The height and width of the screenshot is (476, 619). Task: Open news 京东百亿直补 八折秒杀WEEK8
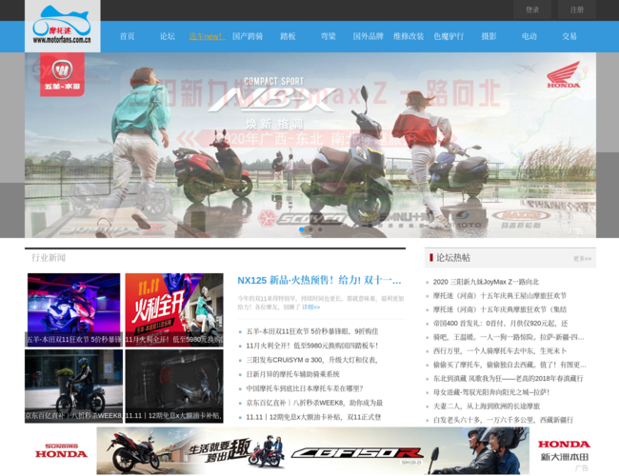point(314,403)
